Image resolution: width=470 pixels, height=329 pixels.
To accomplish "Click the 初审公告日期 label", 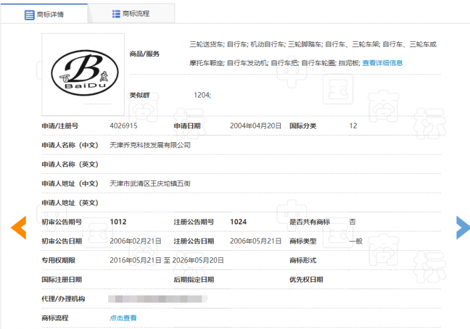I will (x=62, y=241).
